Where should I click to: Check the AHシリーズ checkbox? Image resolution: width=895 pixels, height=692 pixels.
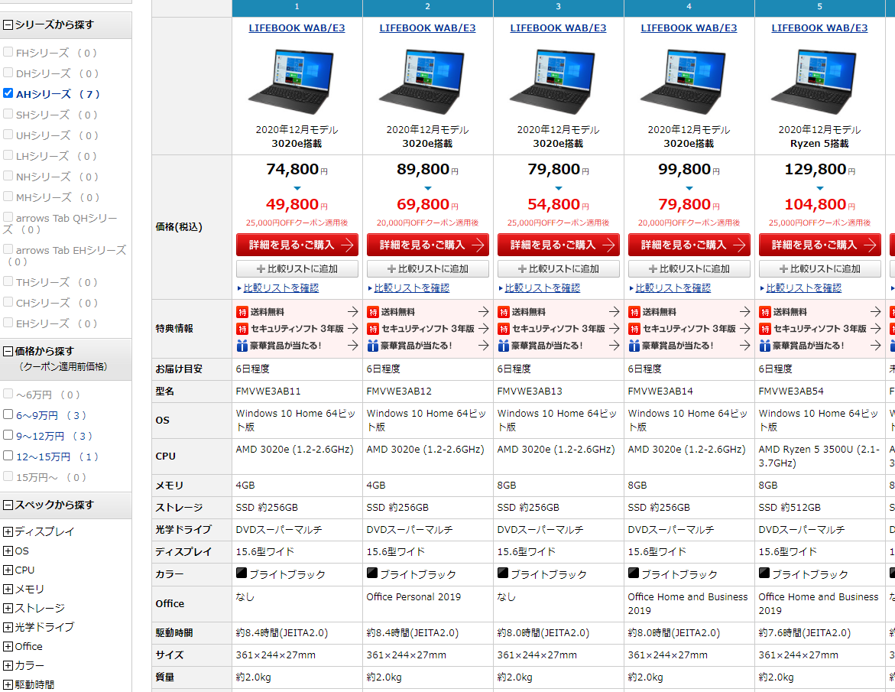(8, 93)
